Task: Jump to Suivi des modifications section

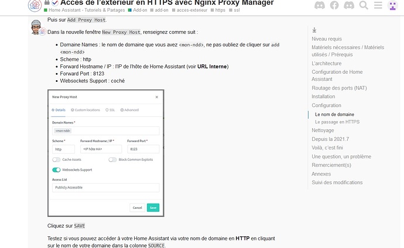Action: coord(337,182)
